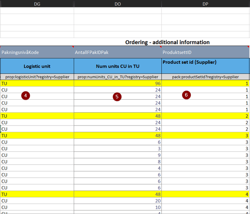This screenshot has width=250, height=214.
Task: Select the TU cell in the 96 row
Action: (x=37, y=83)
